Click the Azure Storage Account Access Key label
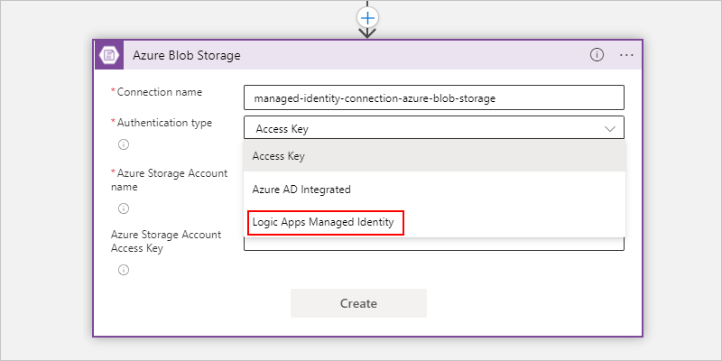722x361 pixels. point(166,241)
